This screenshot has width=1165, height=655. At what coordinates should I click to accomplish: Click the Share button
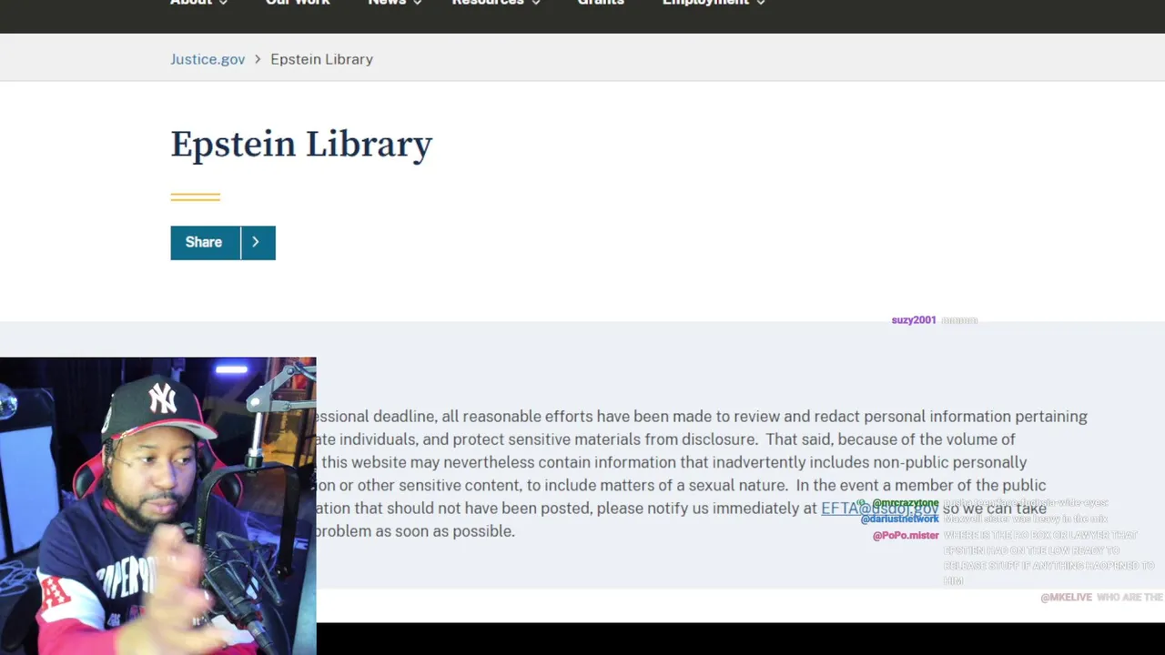pyautogui.click(x=205, y=243)
